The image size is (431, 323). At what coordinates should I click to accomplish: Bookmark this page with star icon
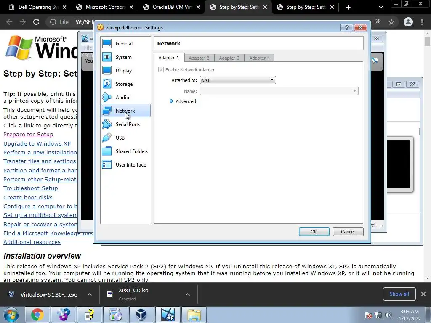391,22
